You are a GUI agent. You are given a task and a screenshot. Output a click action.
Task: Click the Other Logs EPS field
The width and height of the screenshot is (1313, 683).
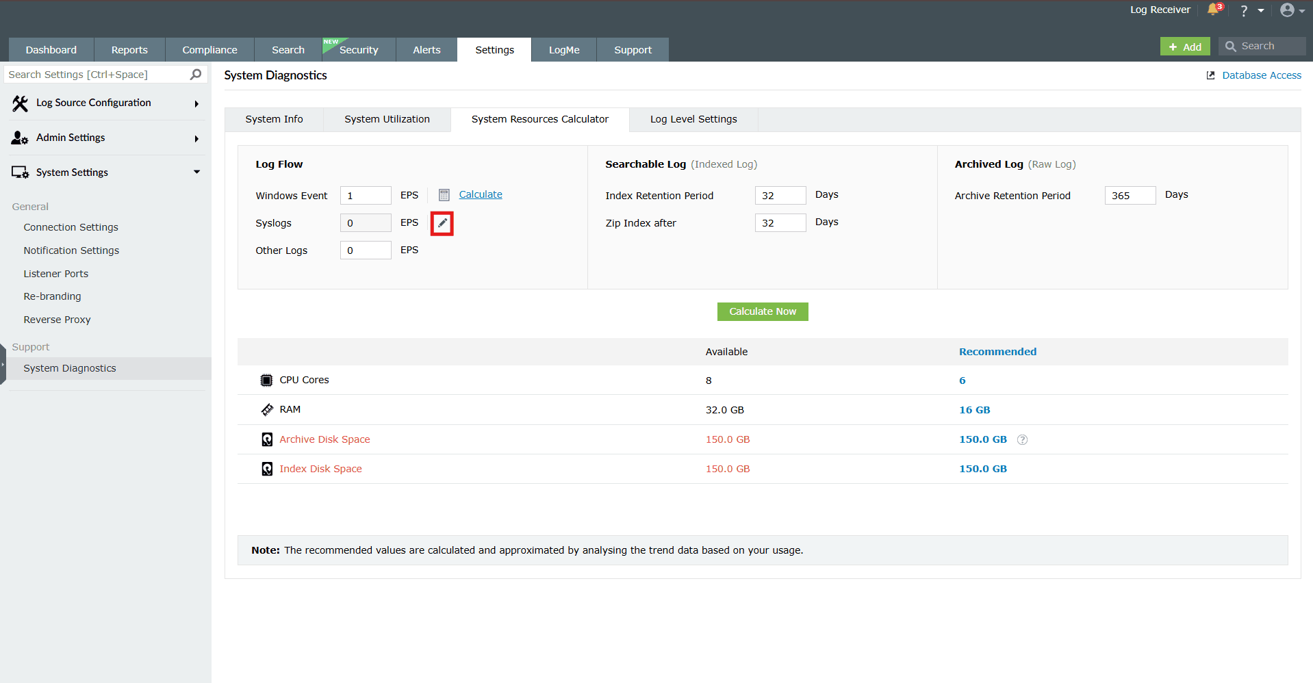click(366, 250)
